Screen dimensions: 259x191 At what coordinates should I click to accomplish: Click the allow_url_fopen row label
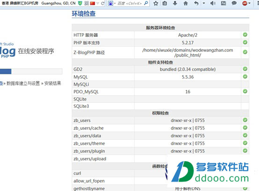[x=89, y=181]
